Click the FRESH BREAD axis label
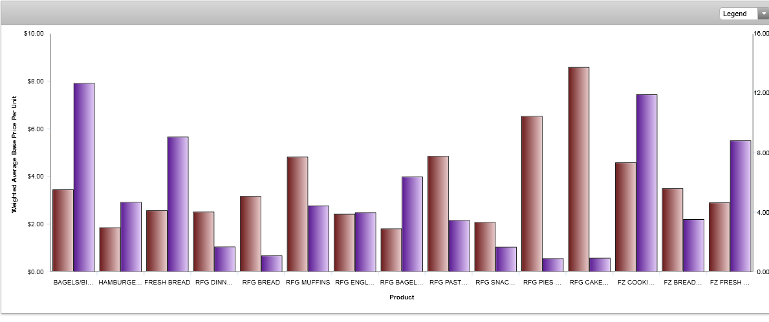 (168, 283)
